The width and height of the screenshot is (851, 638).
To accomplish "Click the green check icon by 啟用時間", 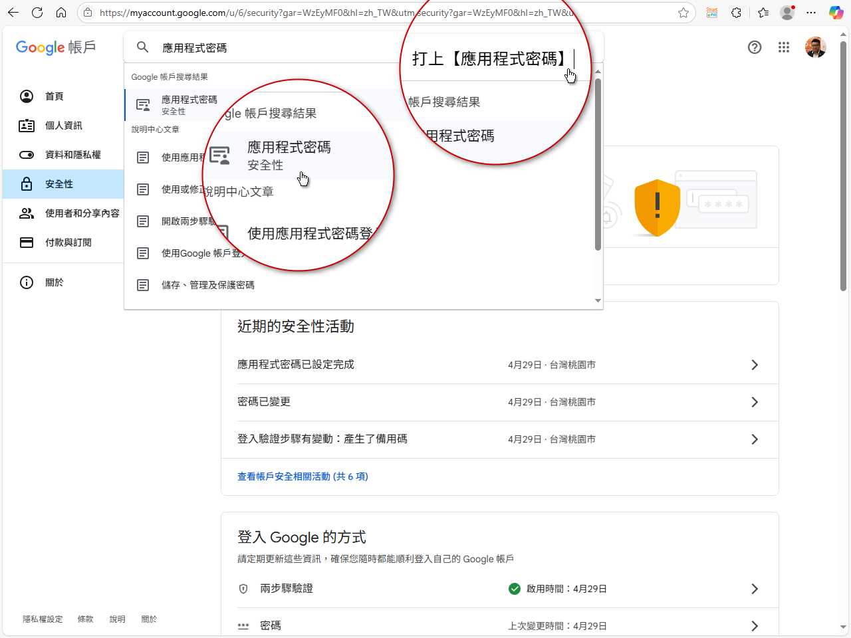I will [515, 589].
